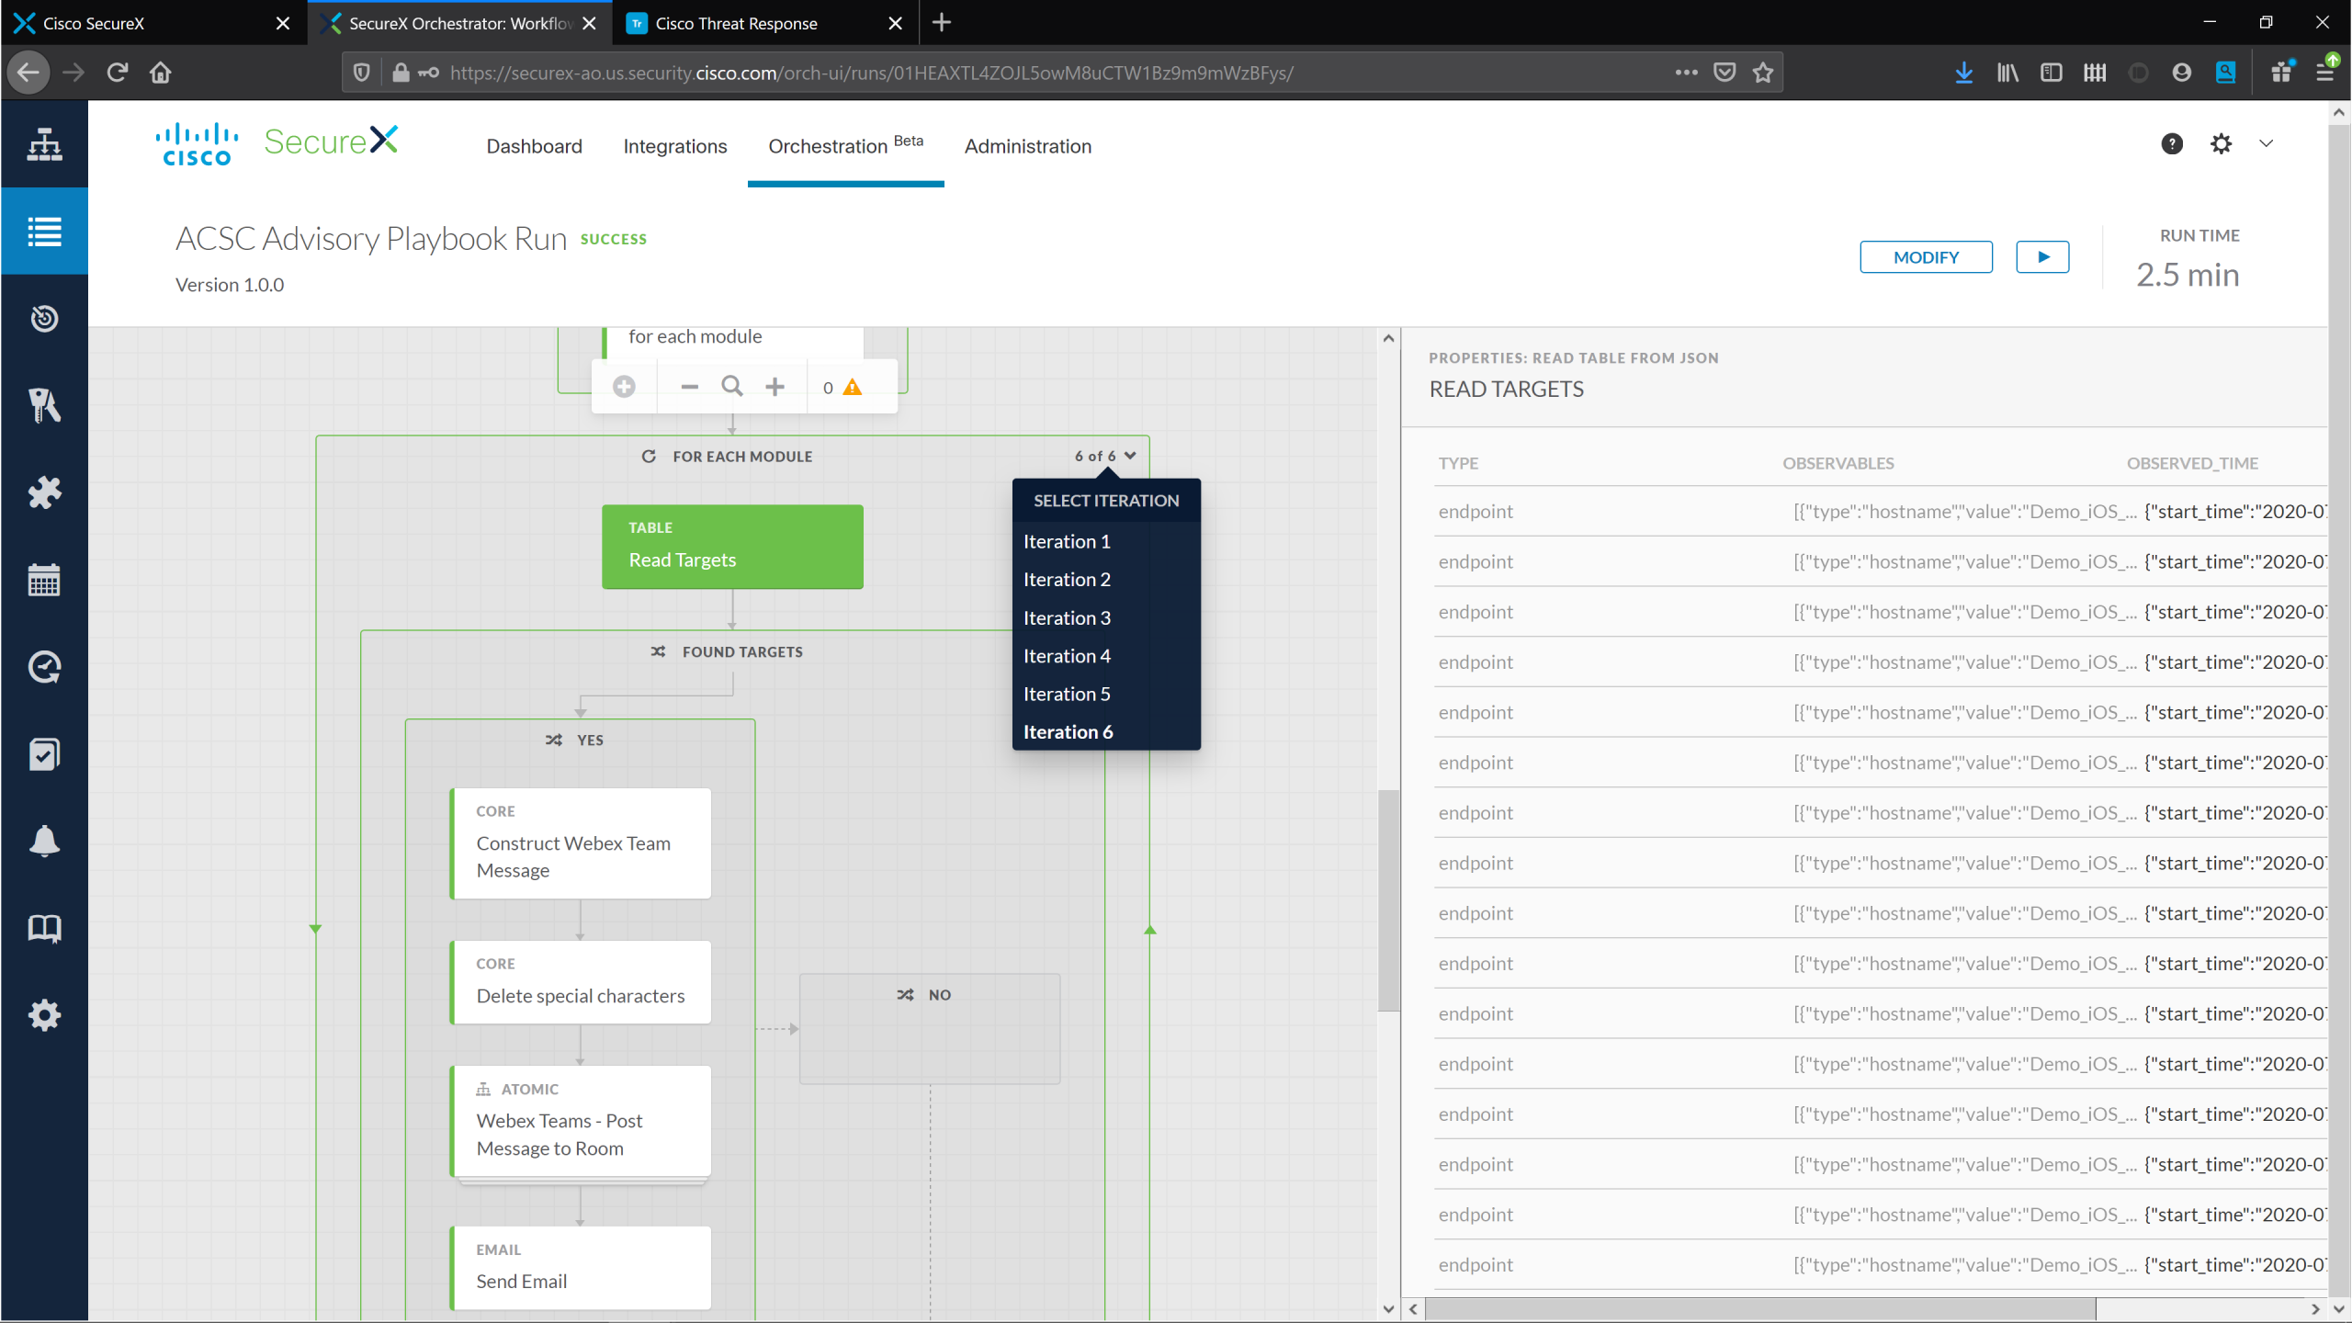Switch to the Integrations tab
This screenshot has width=2352, height=1323.
click(674, 146)
